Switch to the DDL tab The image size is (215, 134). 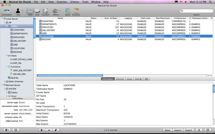pos(146,79)
